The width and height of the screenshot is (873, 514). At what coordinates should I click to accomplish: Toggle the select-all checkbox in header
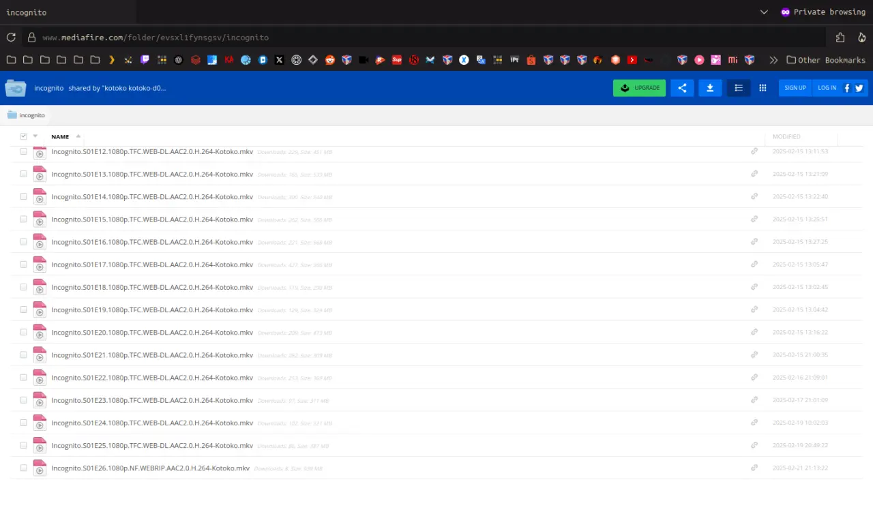(x=24, y=136)
